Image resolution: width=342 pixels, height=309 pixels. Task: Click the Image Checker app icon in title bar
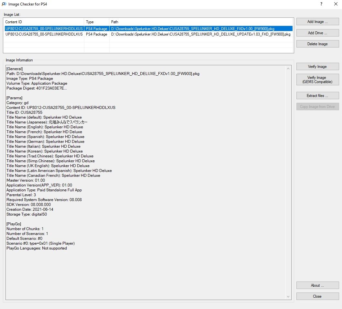(x=4, y=4)
